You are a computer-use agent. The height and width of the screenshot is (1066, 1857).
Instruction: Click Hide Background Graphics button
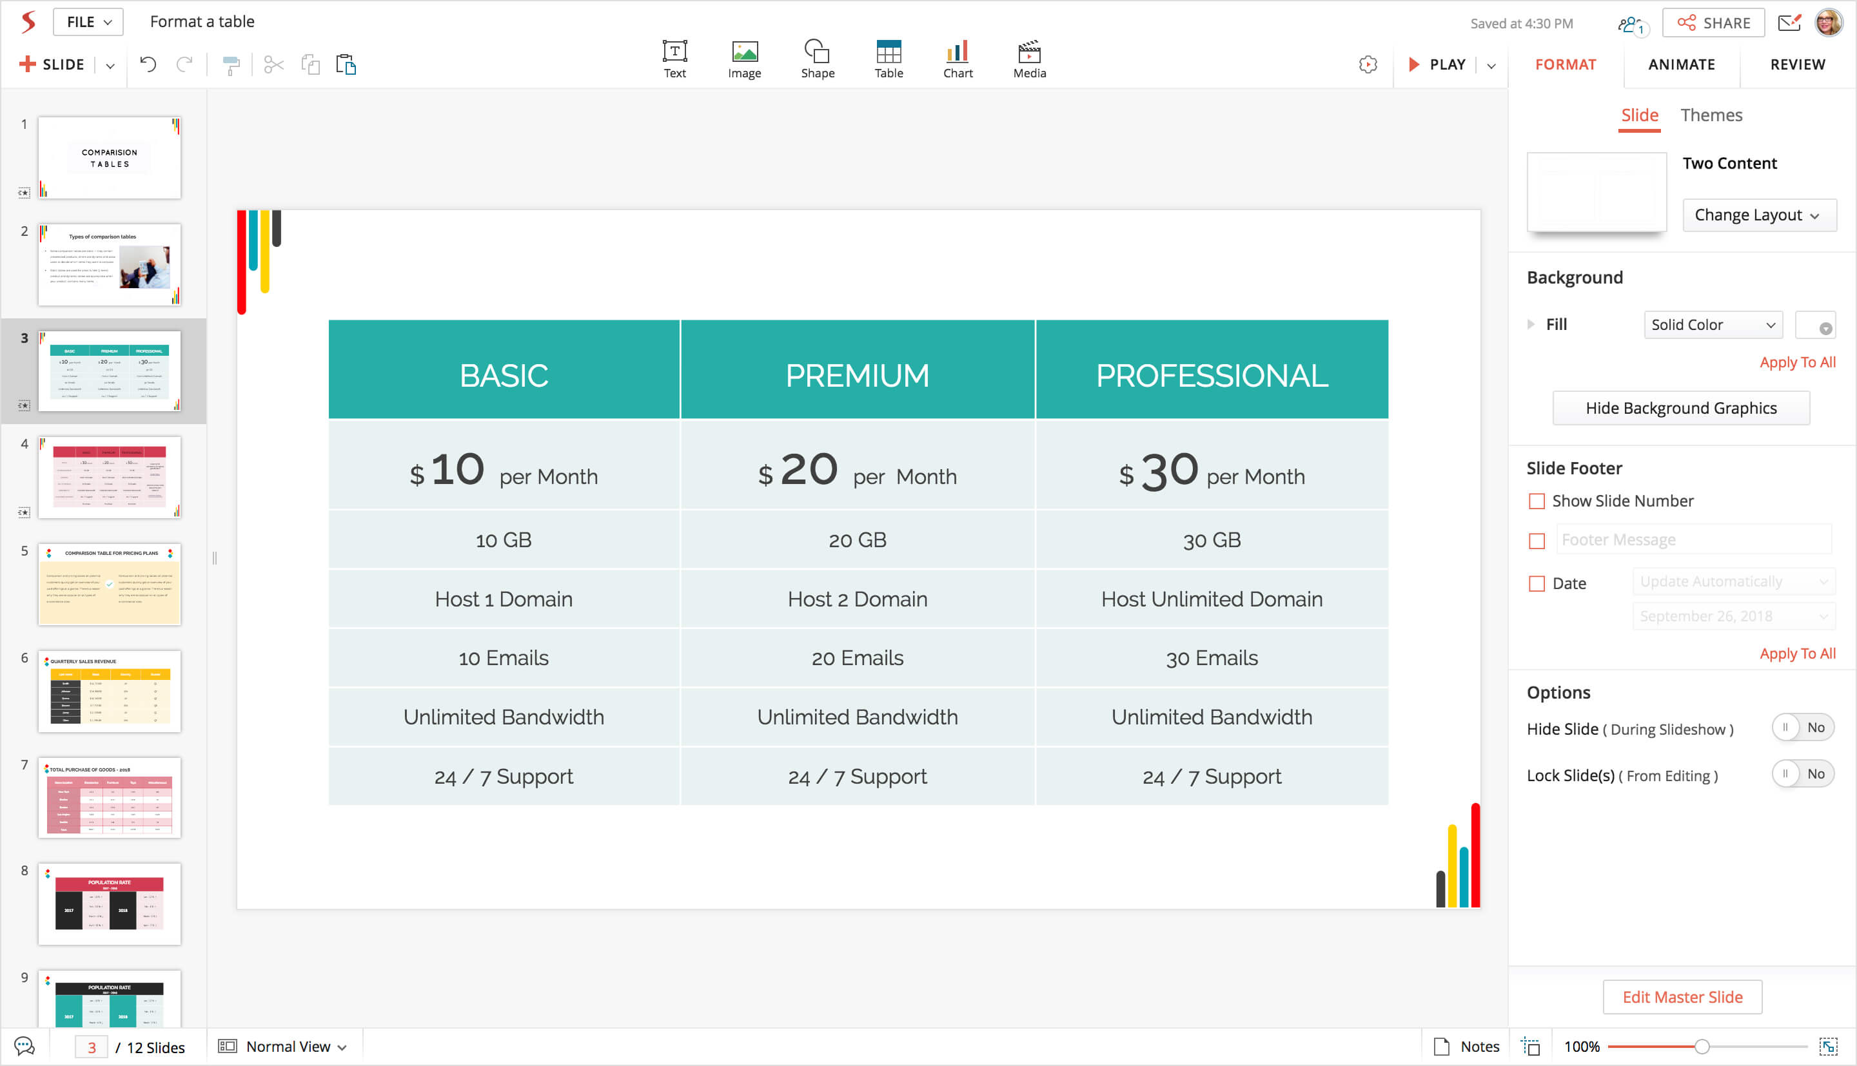(1680, 408)
